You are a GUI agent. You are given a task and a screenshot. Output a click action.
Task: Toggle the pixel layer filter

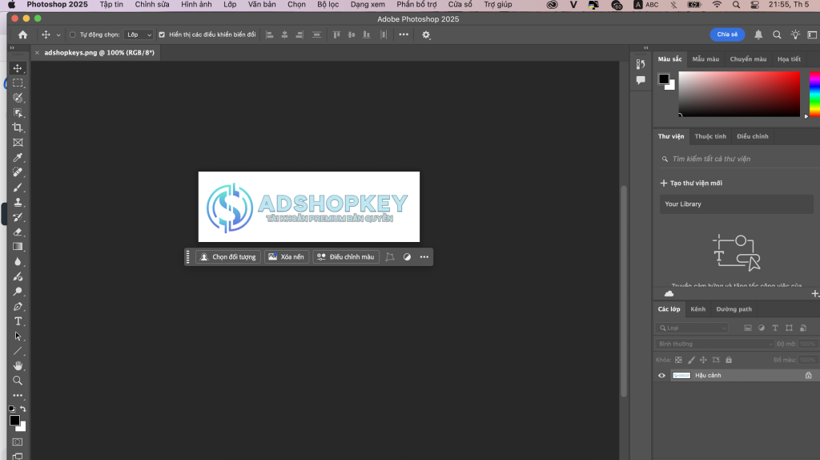748,328
